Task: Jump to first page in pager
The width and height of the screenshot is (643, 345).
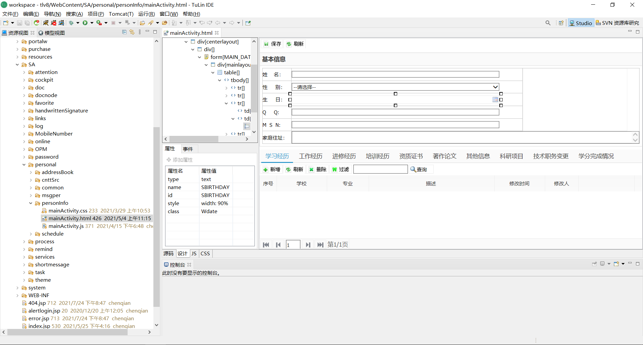Action: pos(266,245)
